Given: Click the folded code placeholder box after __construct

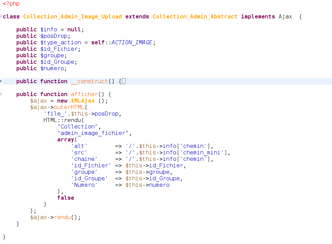Looking at the screenshot, I should (x=124, y=81).
